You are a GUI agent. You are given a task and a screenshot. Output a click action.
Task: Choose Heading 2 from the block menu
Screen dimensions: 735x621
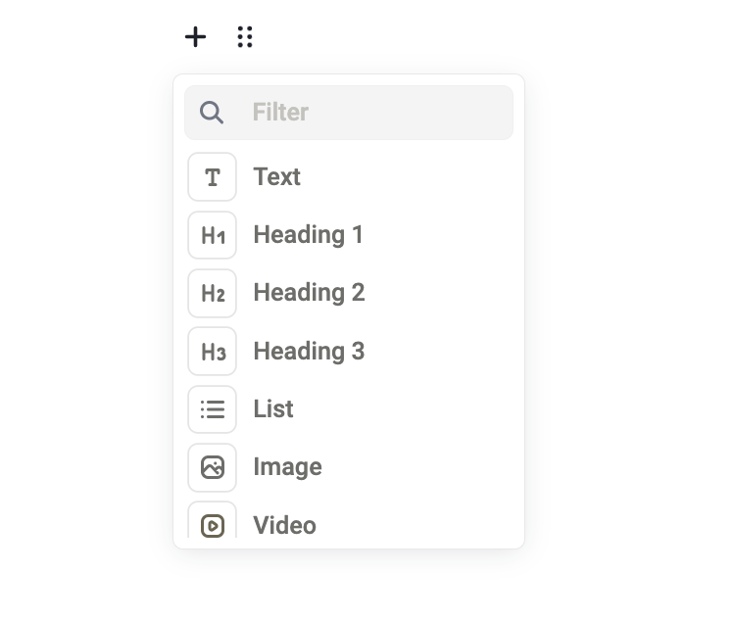pyautogui.click(x=309, y=294)
